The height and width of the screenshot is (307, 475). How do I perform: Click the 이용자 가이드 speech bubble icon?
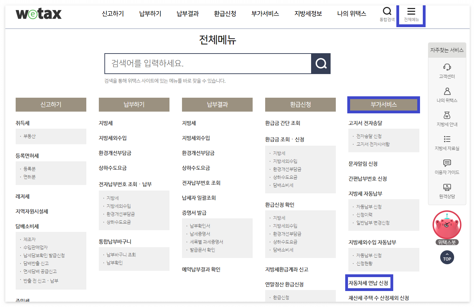(447, 163)
